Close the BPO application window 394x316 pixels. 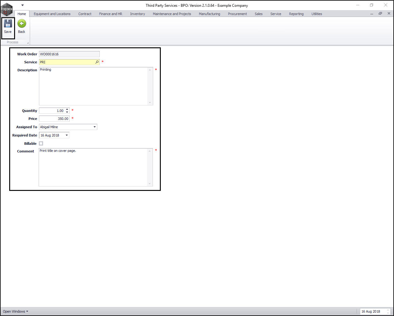tap(386, 5)
